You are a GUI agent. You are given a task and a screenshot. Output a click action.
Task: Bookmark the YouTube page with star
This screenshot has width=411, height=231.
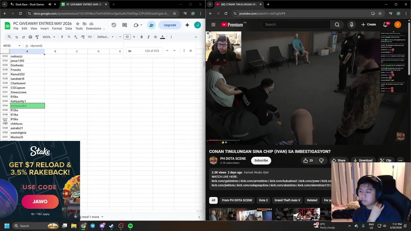point(380,13)
